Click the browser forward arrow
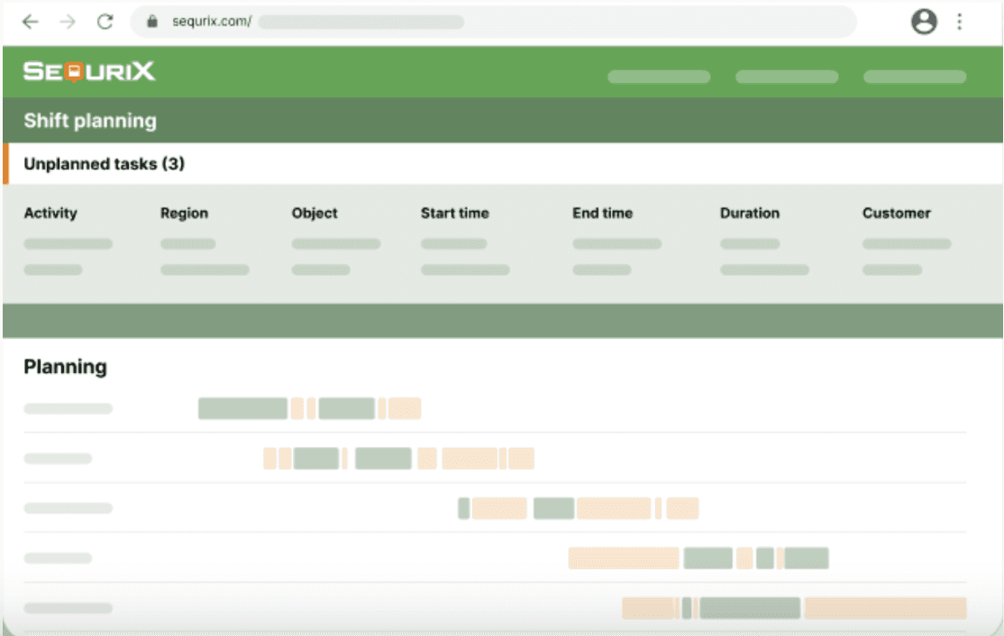 (68, 22)
